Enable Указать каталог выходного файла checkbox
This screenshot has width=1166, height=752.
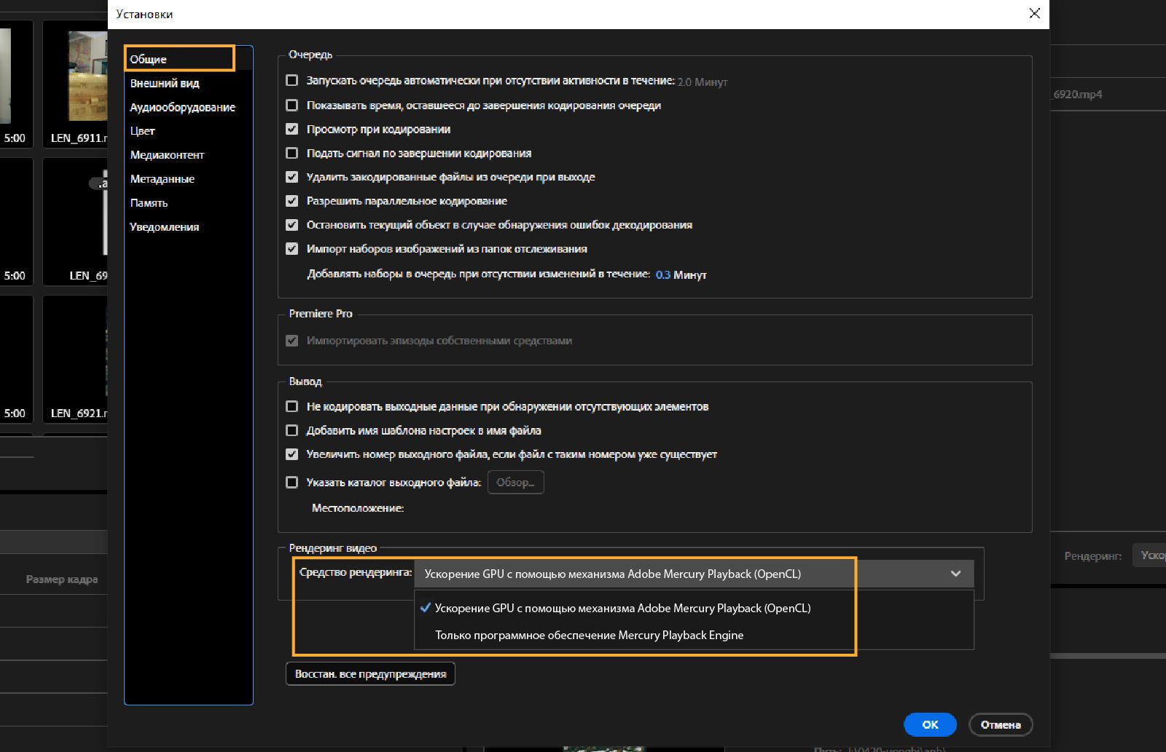(292, 482)
